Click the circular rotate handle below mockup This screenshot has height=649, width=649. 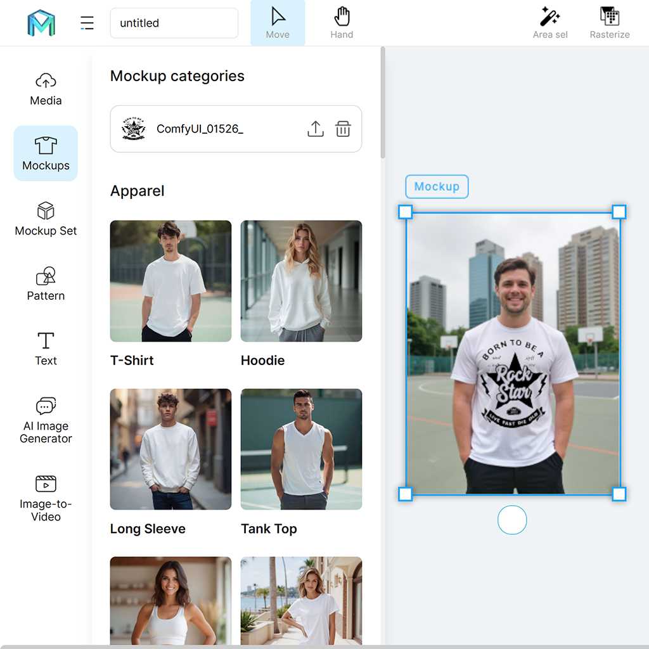point(512,520)
